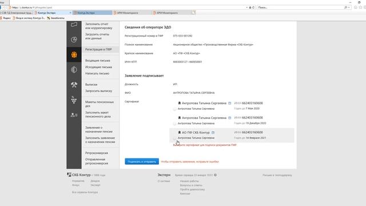
Task: Click the АО «ПФ «СКБ Контур» short name
Action: (x=186, y=53)
